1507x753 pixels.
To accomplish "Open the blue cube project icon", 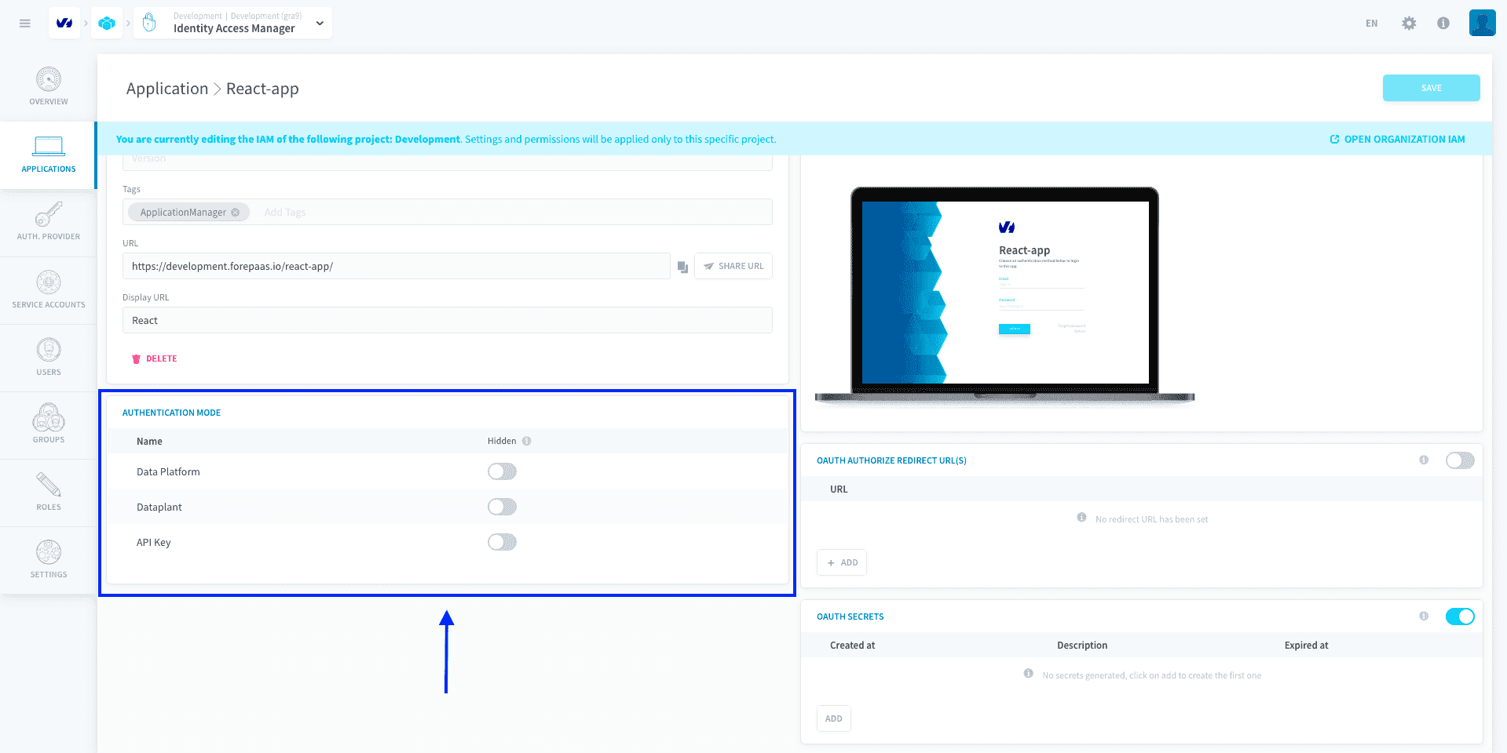I will pos(107,24).
